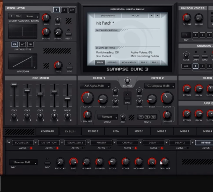Screen dimensions: 213x192
Task: Toggle the oscillator RESET switch
Action: coord(69,34)
